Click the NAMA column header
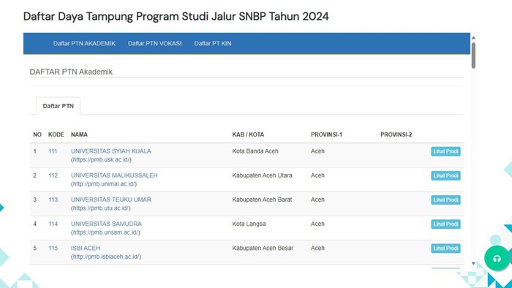 pos(79,134)
